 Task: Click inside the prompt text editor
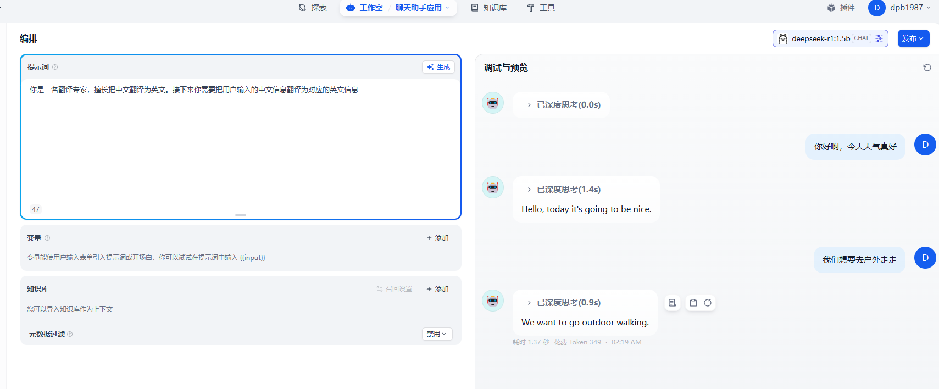click(240, 143)
